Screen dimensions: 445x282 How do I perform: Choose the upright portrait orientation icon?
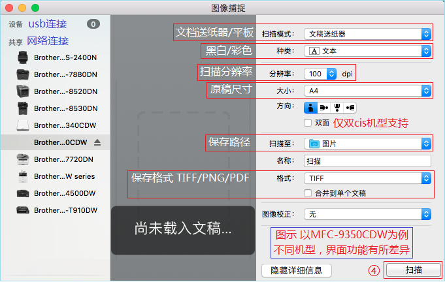(x=310, y=108)
